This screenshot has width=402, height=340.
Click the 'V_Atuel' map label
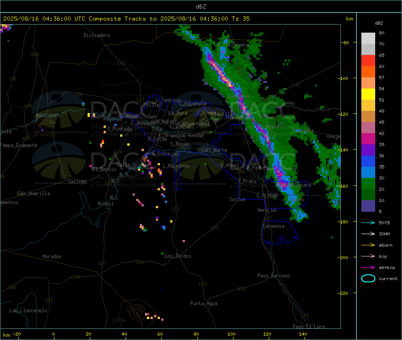pyautogui.click(x=229, y=165)
